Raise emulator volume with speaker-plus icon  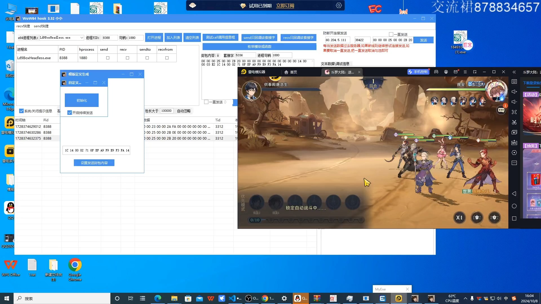[x=514, y=91]
